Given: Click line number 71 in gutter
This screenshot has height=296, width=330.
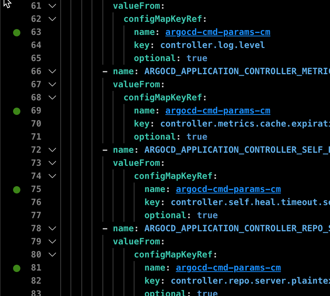Looking at the screenshot, I should pyautogui.click(x=36, y=137).
